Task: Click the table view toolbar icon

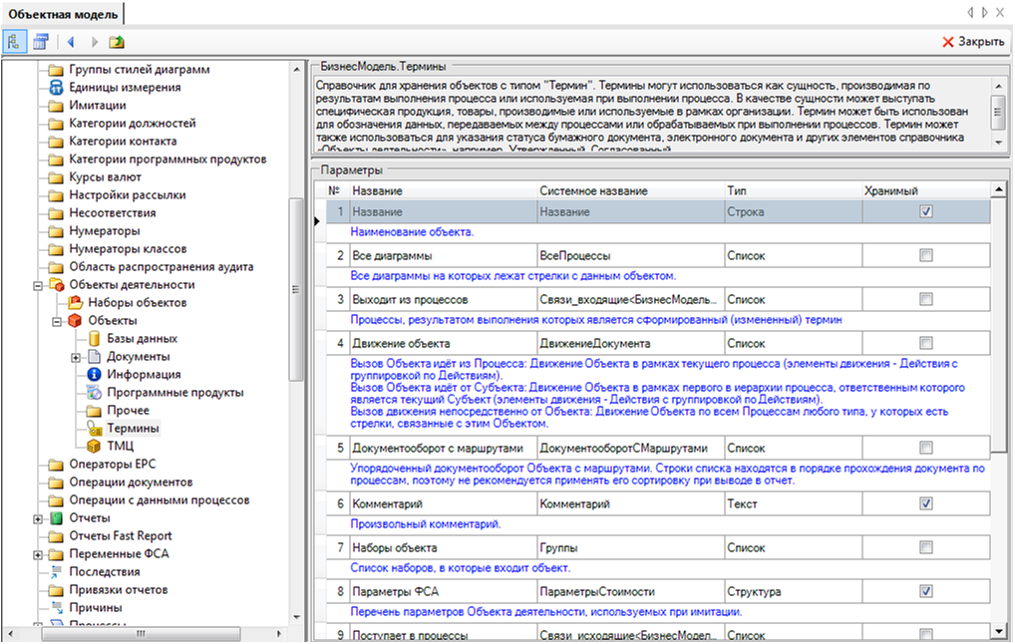Action: (41, 42)
